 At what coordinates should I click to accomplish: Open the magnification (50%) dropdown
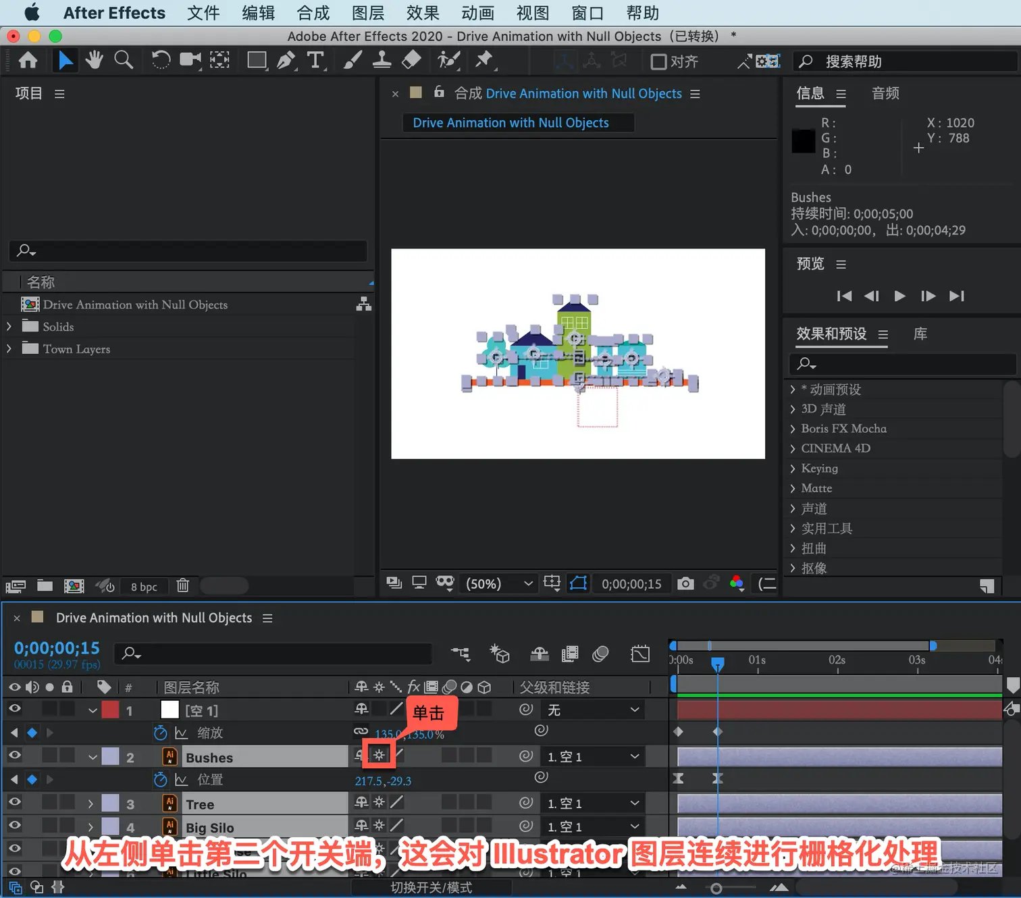500,583
